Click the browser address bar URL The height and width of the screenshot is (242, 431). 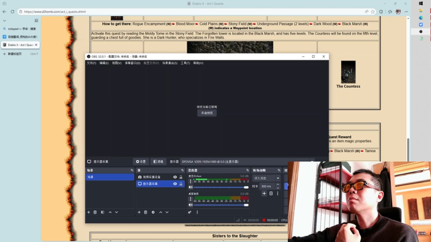click(x=55, y=12)
